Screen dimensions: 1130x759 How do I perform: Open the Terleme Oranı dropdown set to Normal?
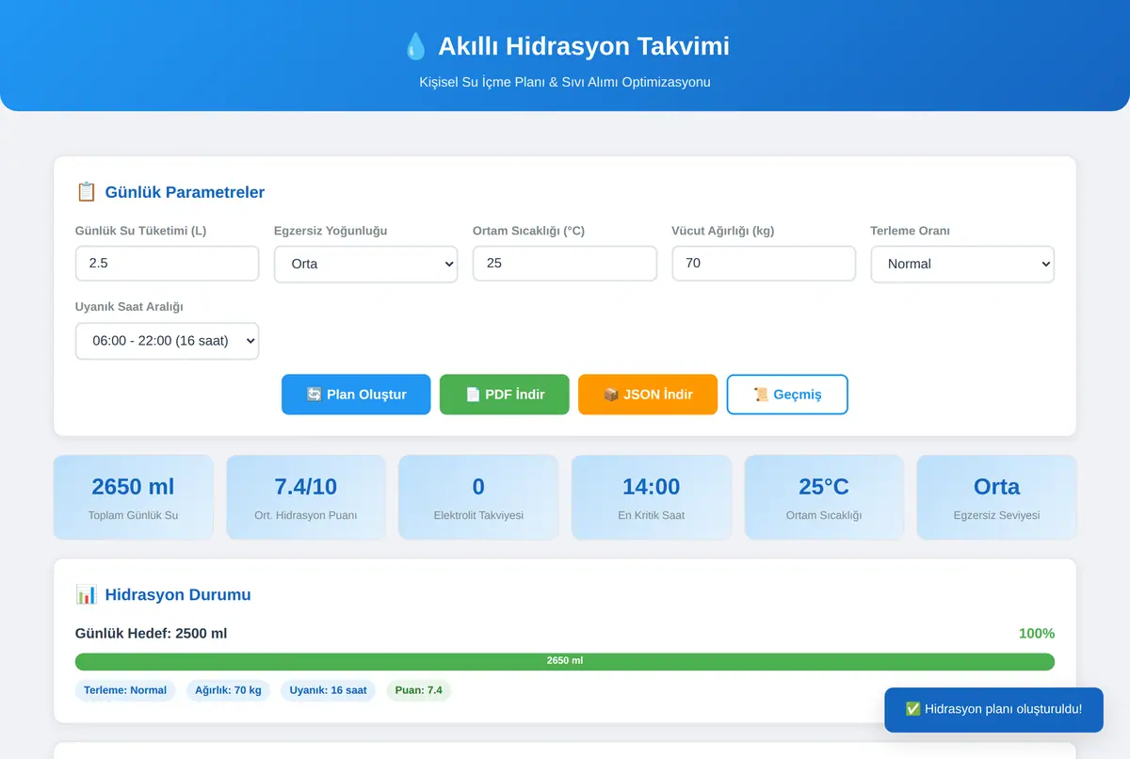pyautogui.click(x=962, y=264)
